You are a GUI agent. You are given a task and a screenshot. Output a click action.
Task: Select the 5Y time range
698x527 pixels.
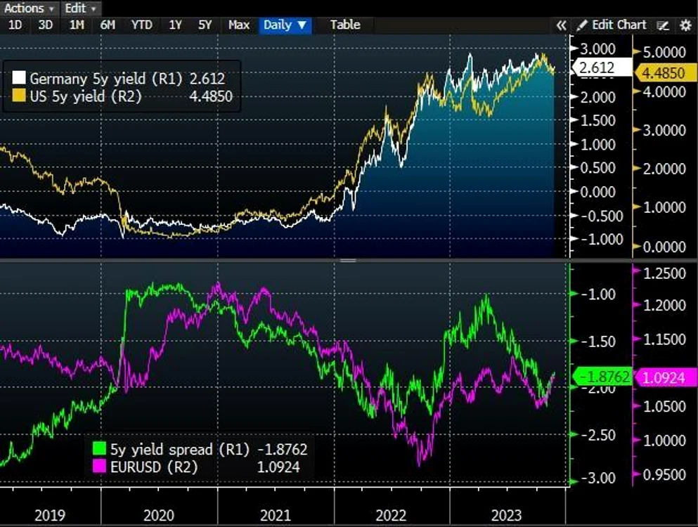pos(205,25)
